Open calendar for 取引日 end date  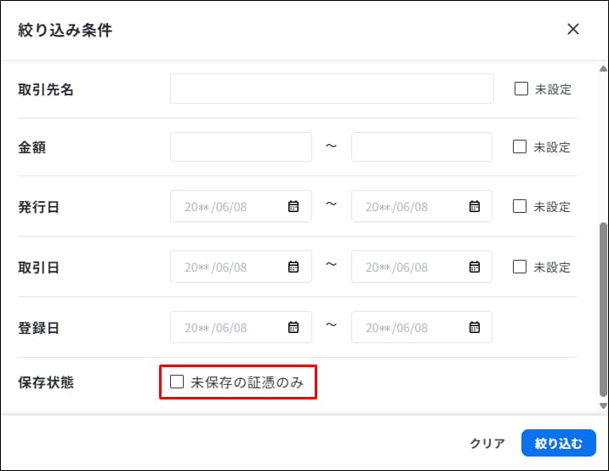(x=475, y=267)
